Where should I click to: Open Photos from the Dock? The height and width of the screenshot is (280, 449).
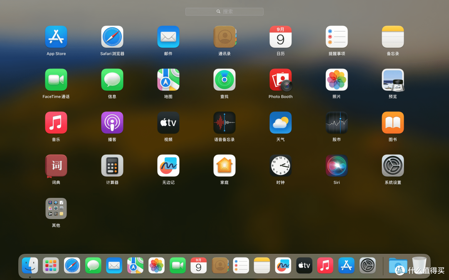156,265
